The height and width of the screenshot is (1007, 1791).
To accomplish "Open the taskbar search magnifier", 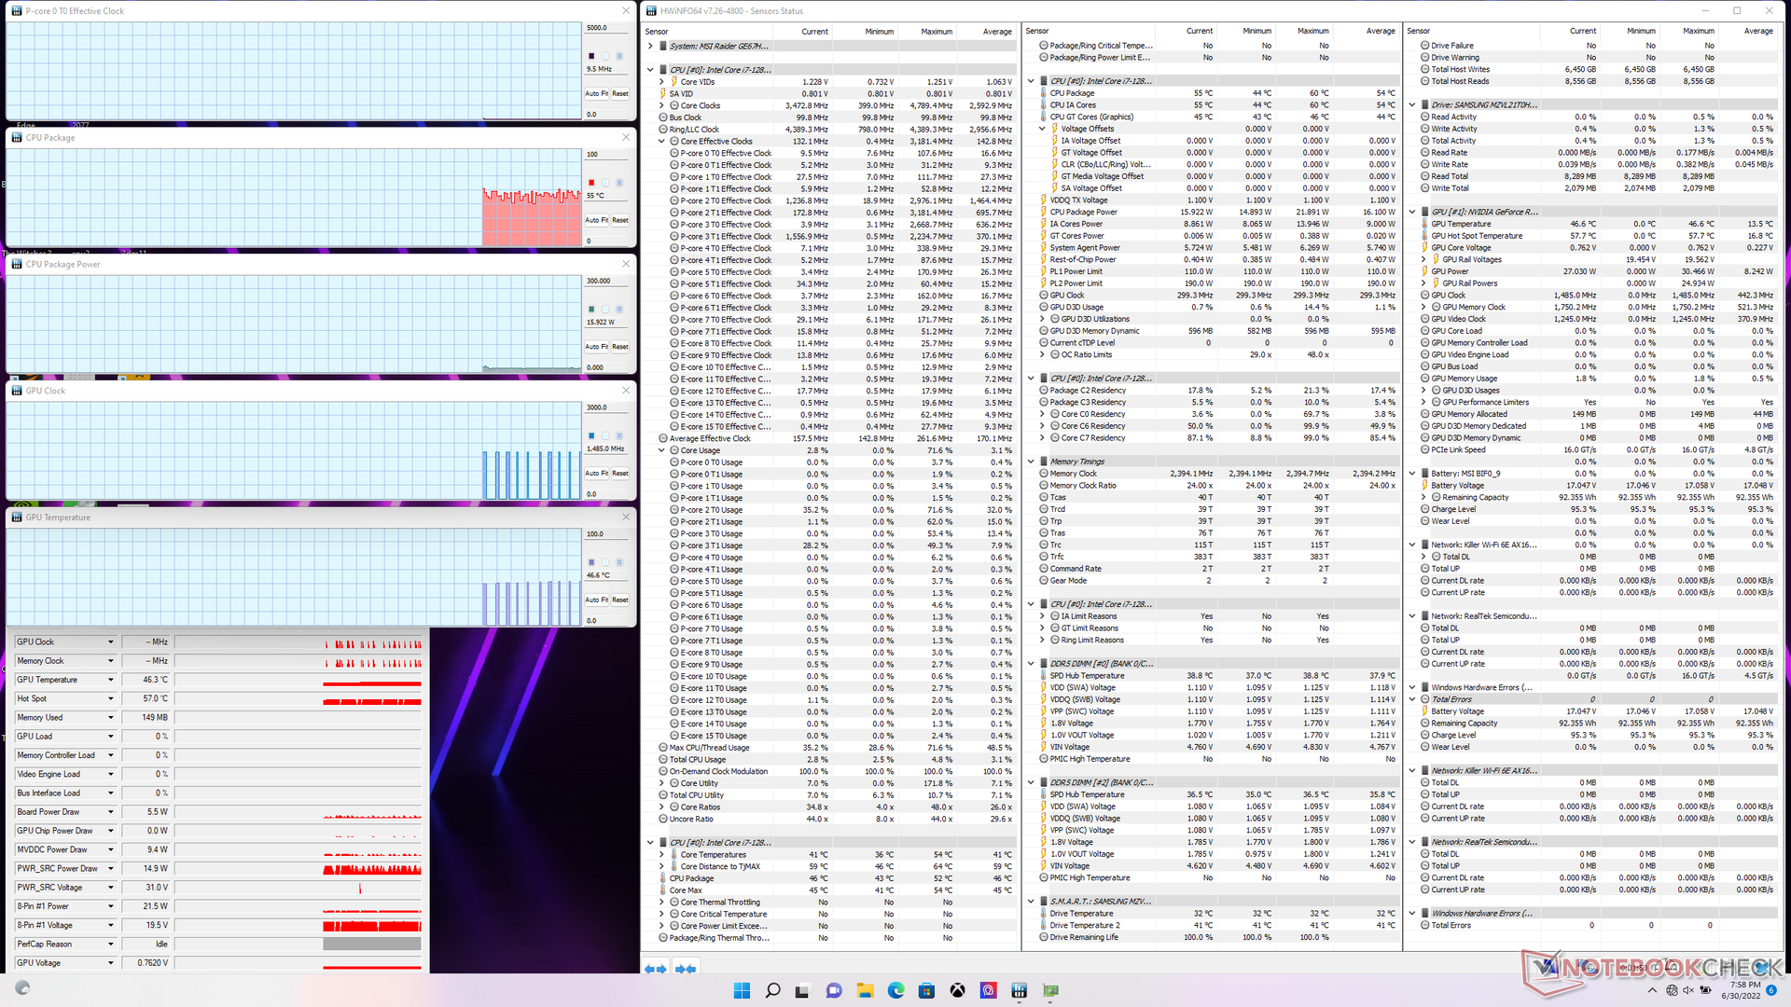I will pos(772,990).
